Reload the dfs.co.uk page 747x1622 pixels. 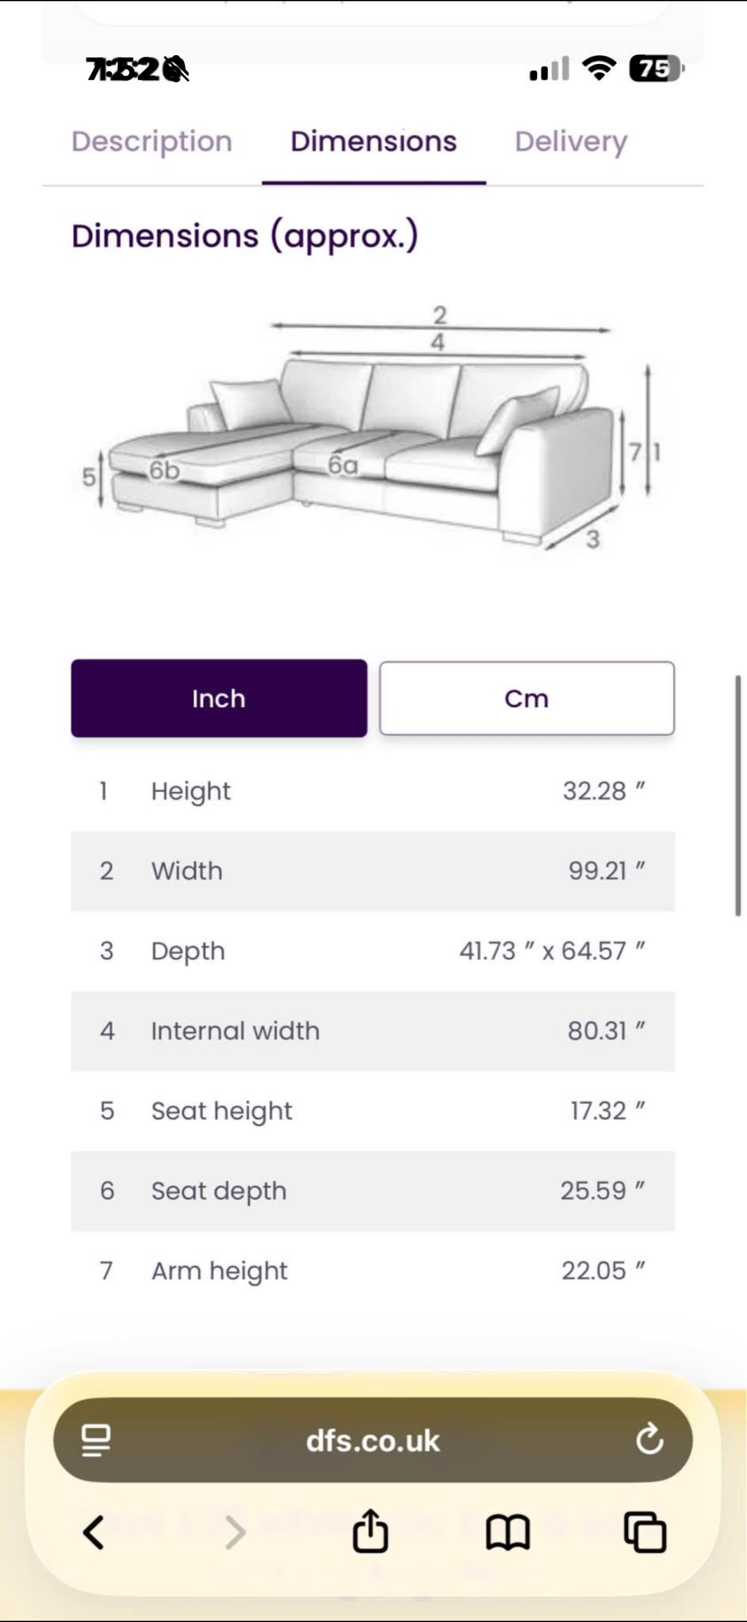[x=649, y=1440]
